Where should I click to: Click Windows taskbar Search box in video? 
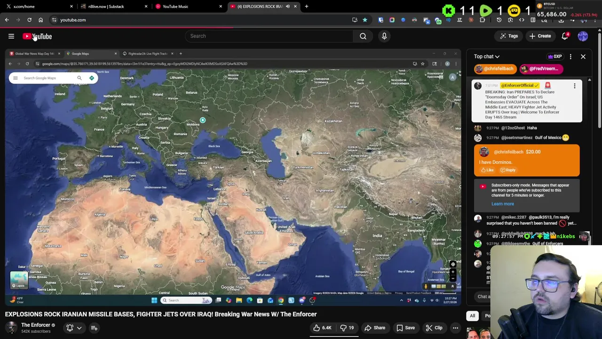click(x=186, y=300)
